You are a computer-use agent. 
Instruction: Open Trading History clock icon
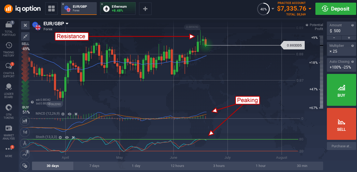[x=9, y=45]
